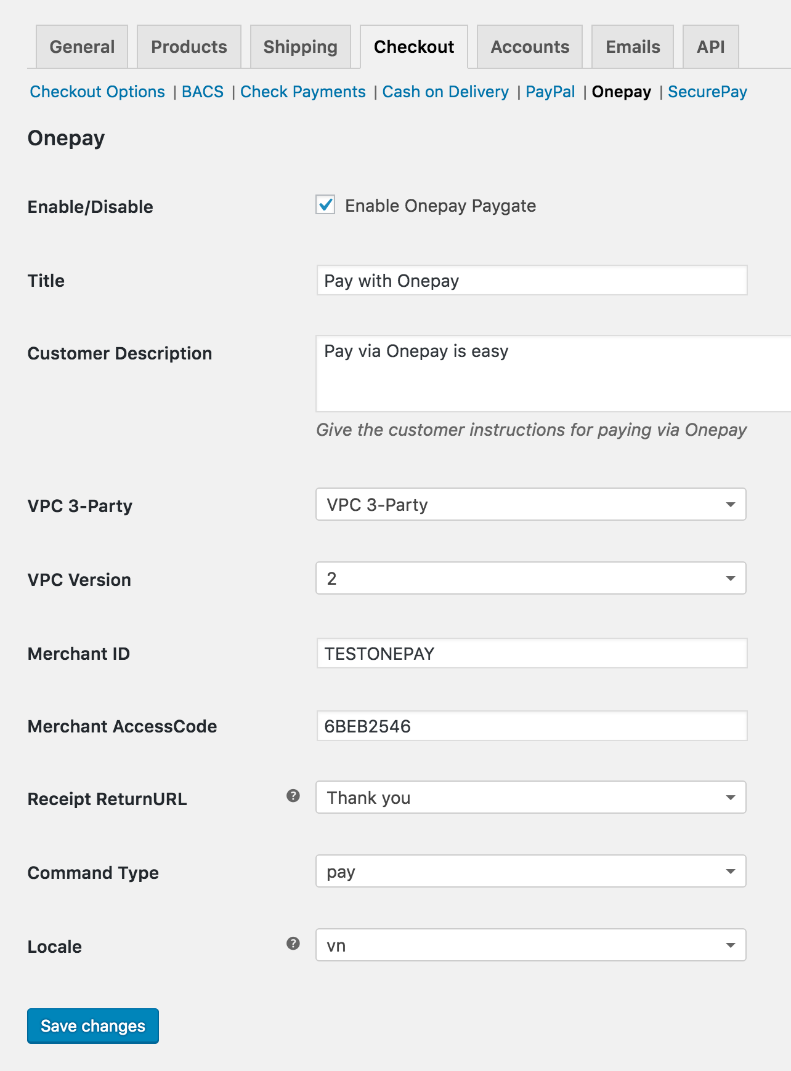Screen dimensions: 791x1071
Task: Click the 'Enable/Disable' label
Action: click(91, 207)
